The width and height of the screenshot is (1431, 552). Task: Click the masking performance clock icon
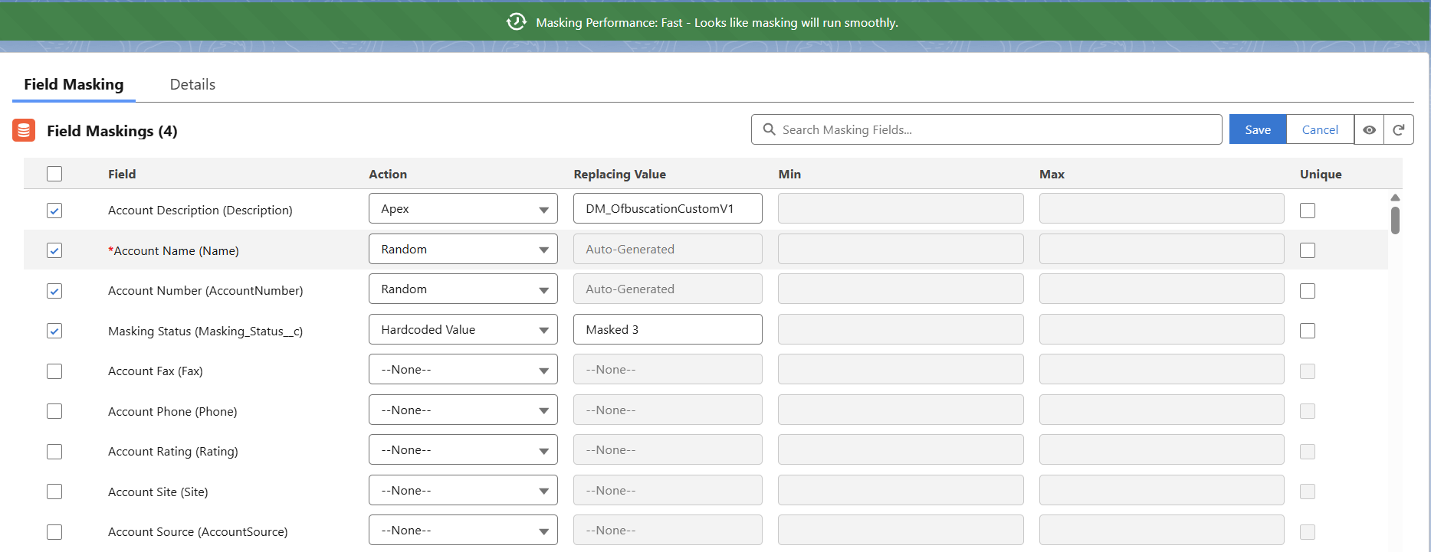click(x=517, y=22)
